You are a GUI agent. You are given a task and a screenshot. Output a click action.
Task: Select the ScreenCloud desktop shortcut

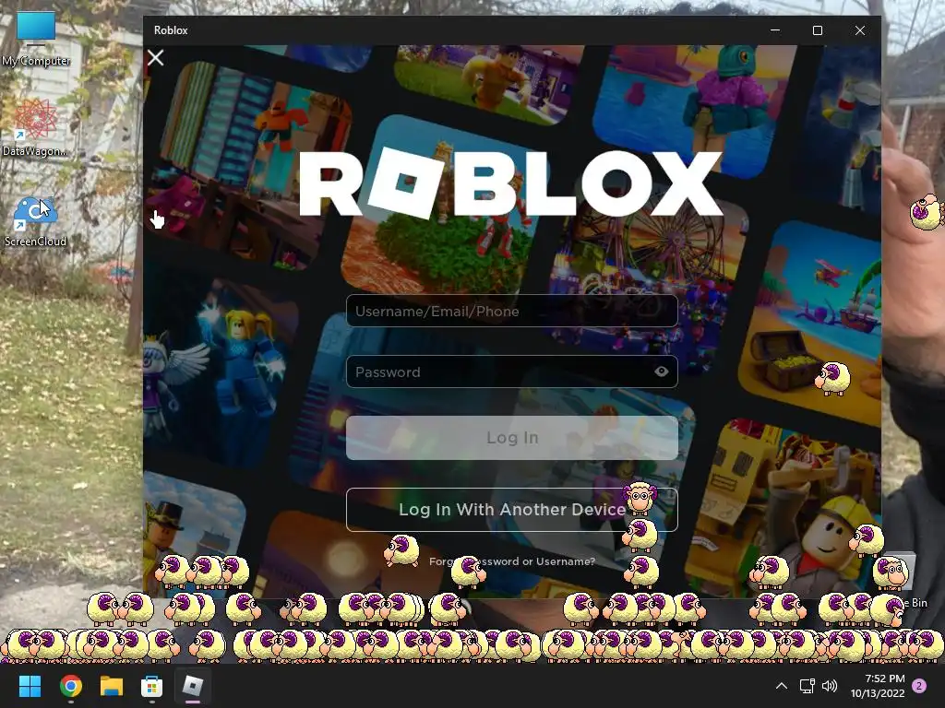pos(36,221)
